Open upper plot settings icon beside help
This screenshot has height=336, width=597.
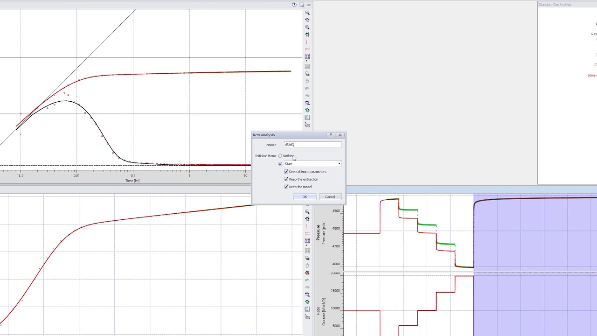point(302,5)
